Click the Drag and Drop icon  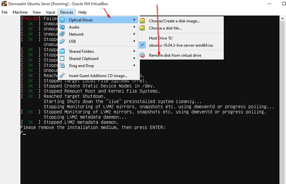coord(62,65)
